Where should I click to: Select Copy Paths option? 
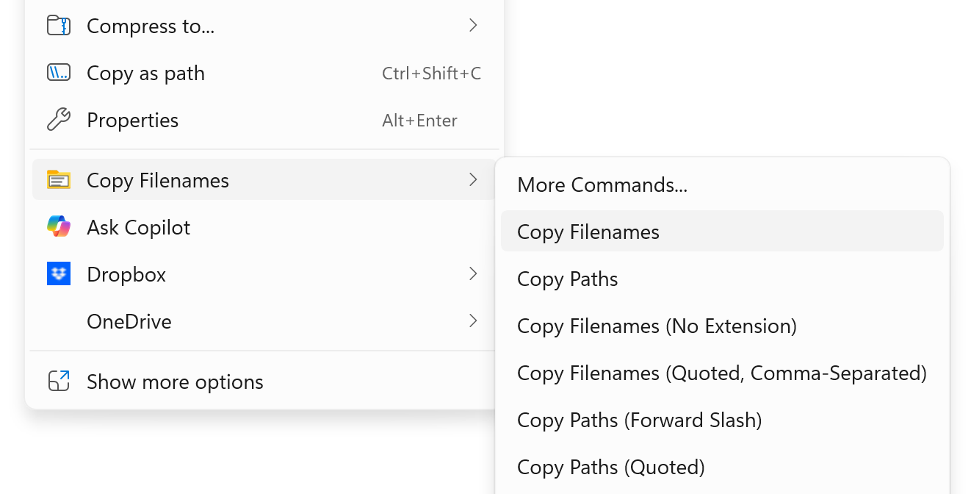click(x=567, y=279)
